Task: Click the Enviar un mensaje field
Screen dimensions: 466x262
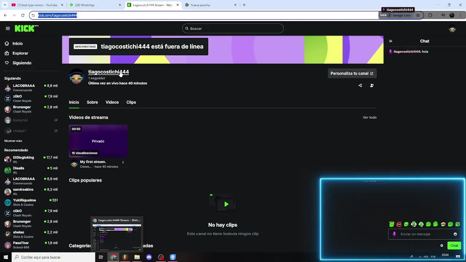Action: 424,234
